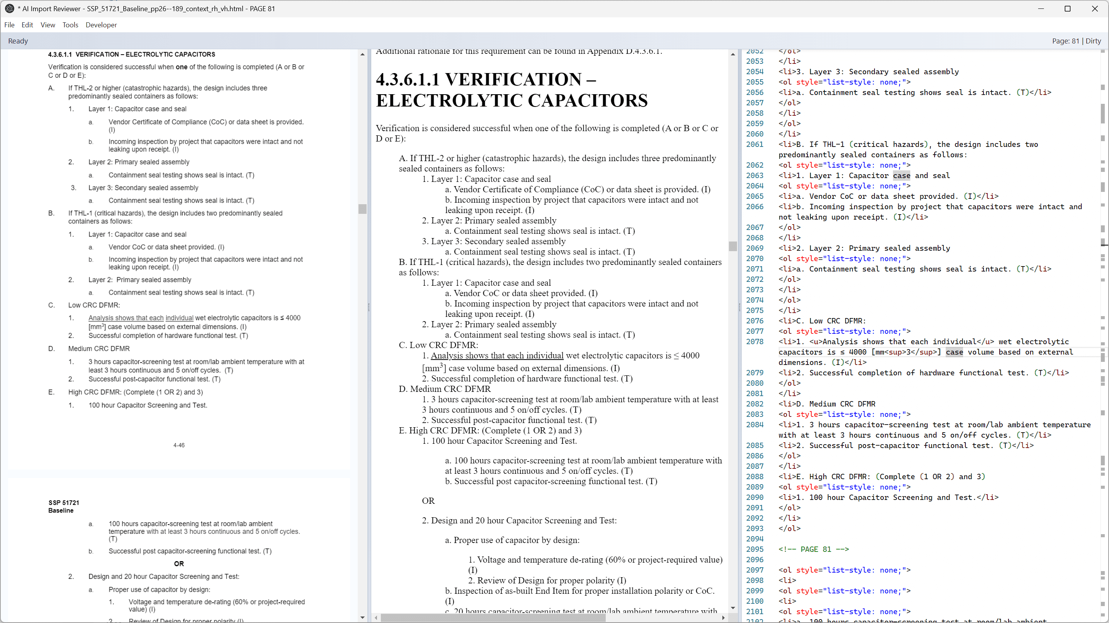Click the bold 'OR' in the PDF pane
This screenshot has height=623, width=1109.
(179, 564)
